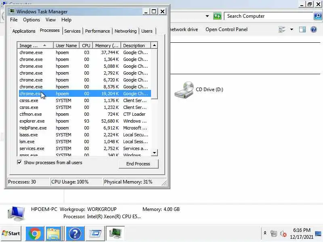This screenshot has width=323, height=242.
Task: Click the End Process button
Action: click(x=138, y=164)
